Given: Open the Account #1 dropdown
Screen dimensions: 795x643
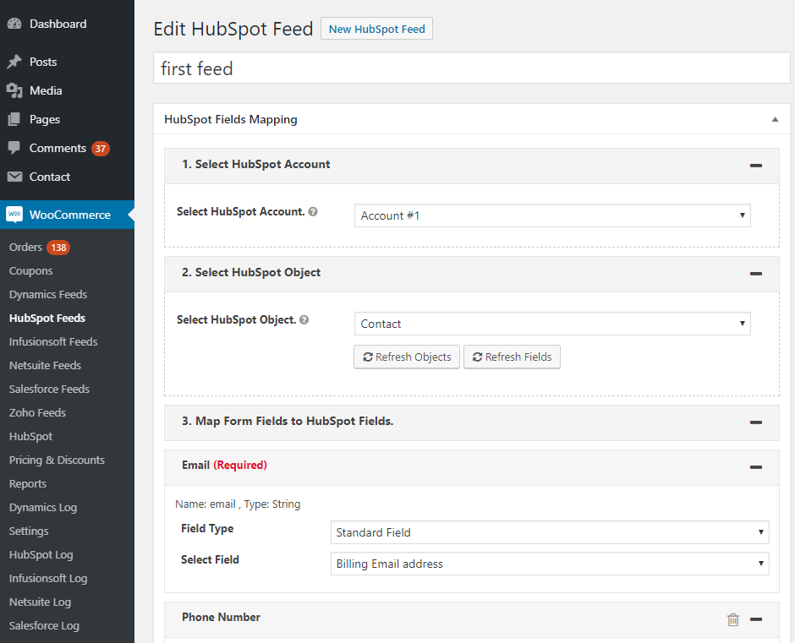Looking at the screenshot, I should click(x=552, y=215).
